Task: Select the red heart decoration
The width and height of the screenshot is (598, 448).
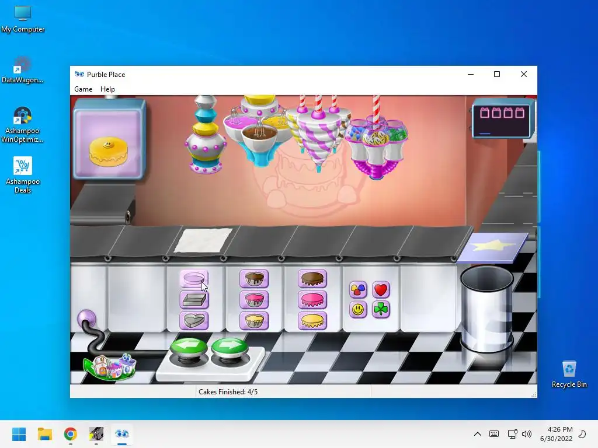Action: point(381,290)
